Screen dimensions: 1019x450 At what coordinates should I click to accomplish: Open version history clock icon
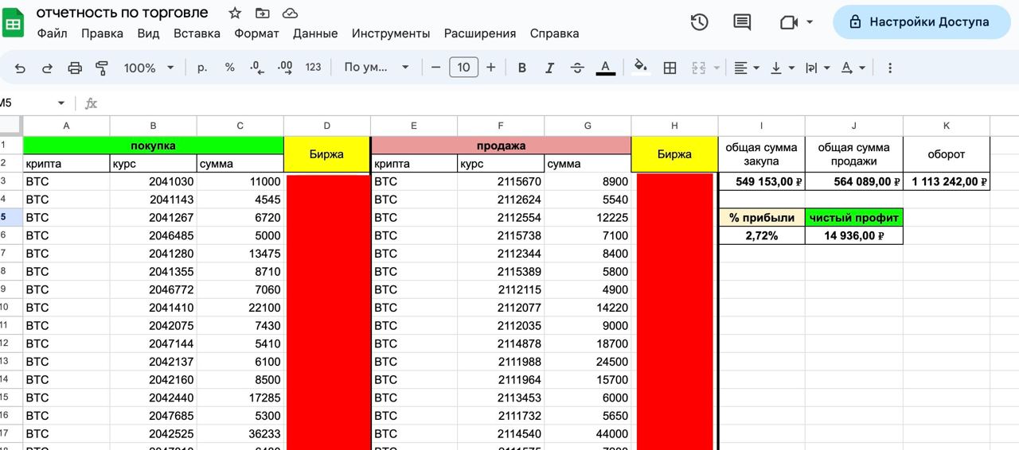pos(699,22)
